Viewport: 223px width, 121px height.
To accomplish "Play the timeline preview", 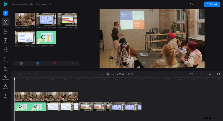I will [x=108, y=74].
